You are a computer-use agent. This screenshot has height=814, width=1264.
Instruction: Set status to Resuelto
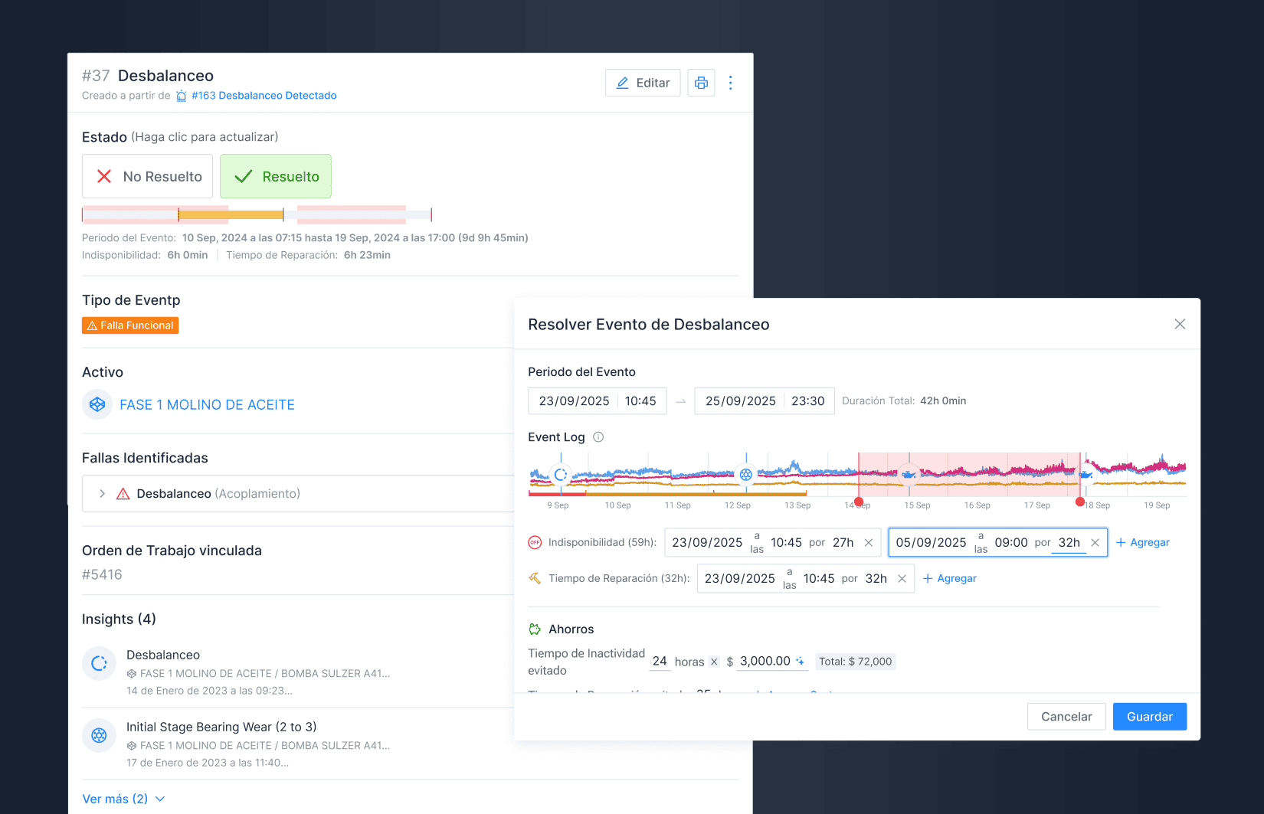pyautogui.click(x=276, y=176)
